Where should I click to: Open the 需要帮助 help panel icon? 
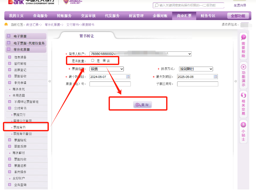pyautogui.click(x=243, y=37)
